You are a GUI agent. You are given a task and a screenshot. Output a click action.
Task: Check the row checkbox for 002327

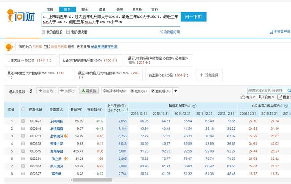pyautogui.click(x=23, y=174)
